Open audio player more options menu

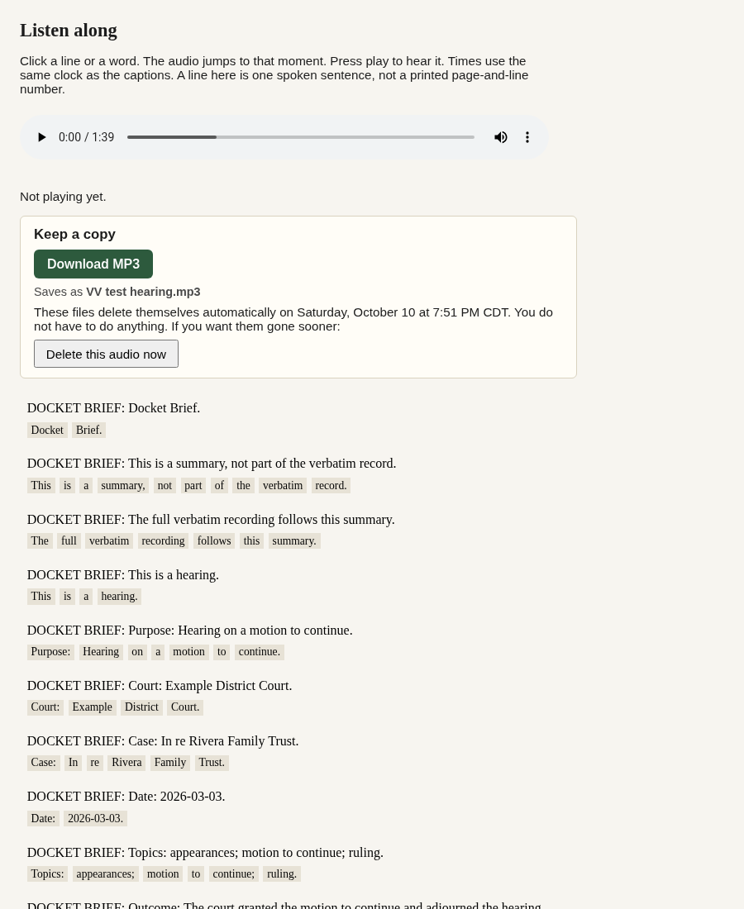(527, 137)
